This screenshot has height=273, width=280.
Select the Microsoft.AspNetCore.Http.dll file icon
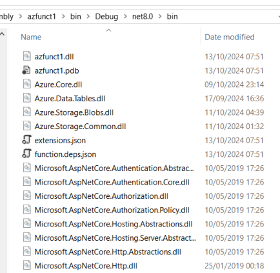pos(26,265)
